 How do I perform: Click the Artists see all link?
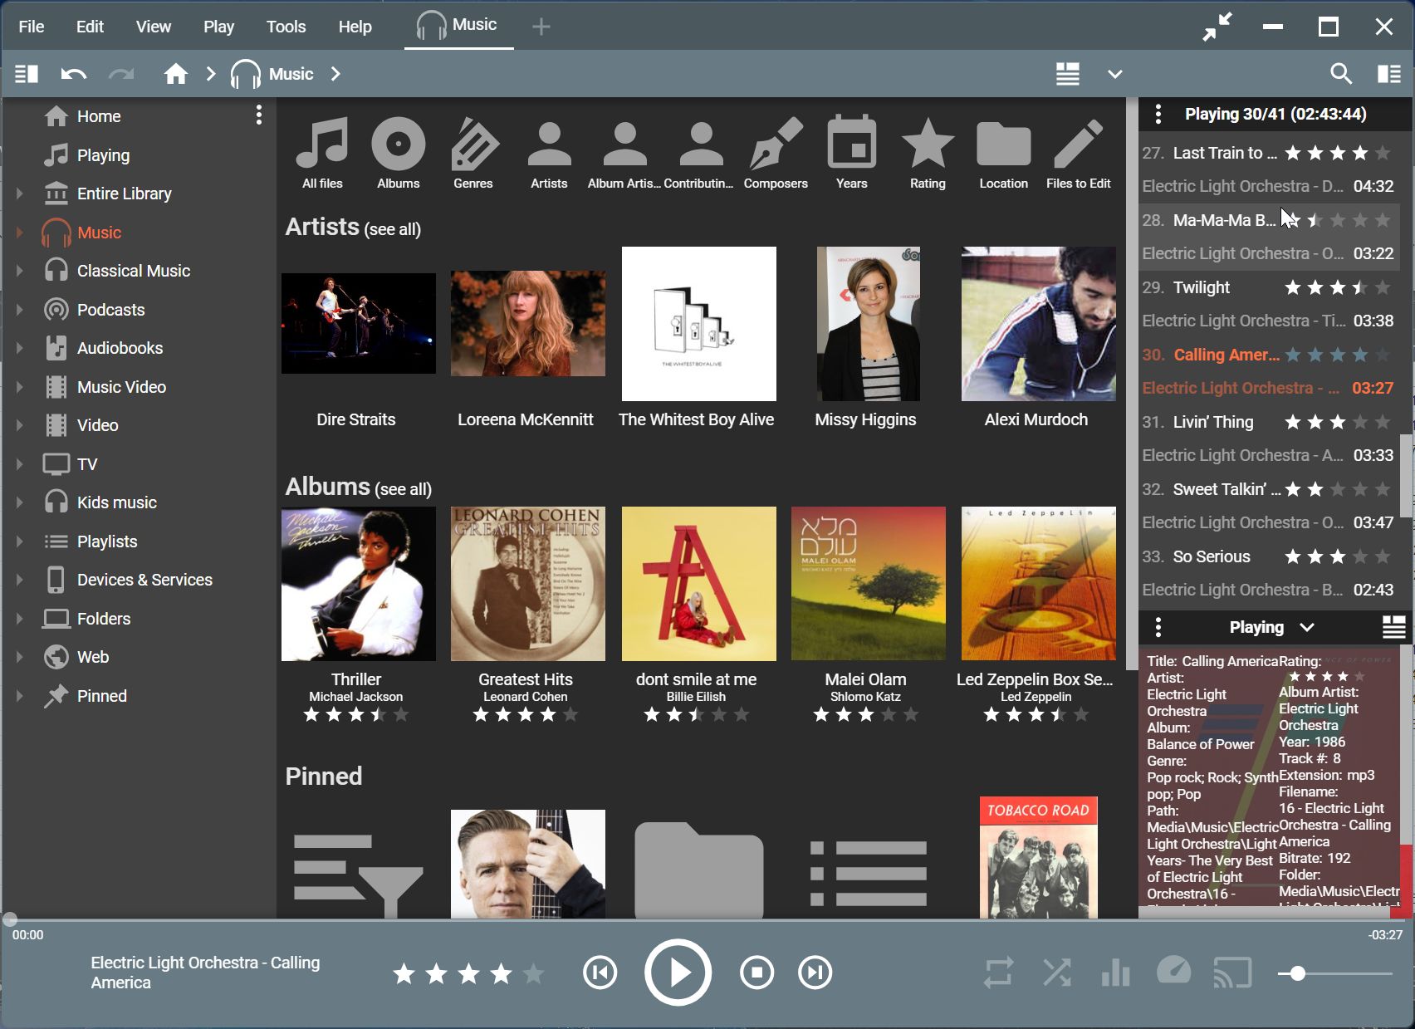393,229
